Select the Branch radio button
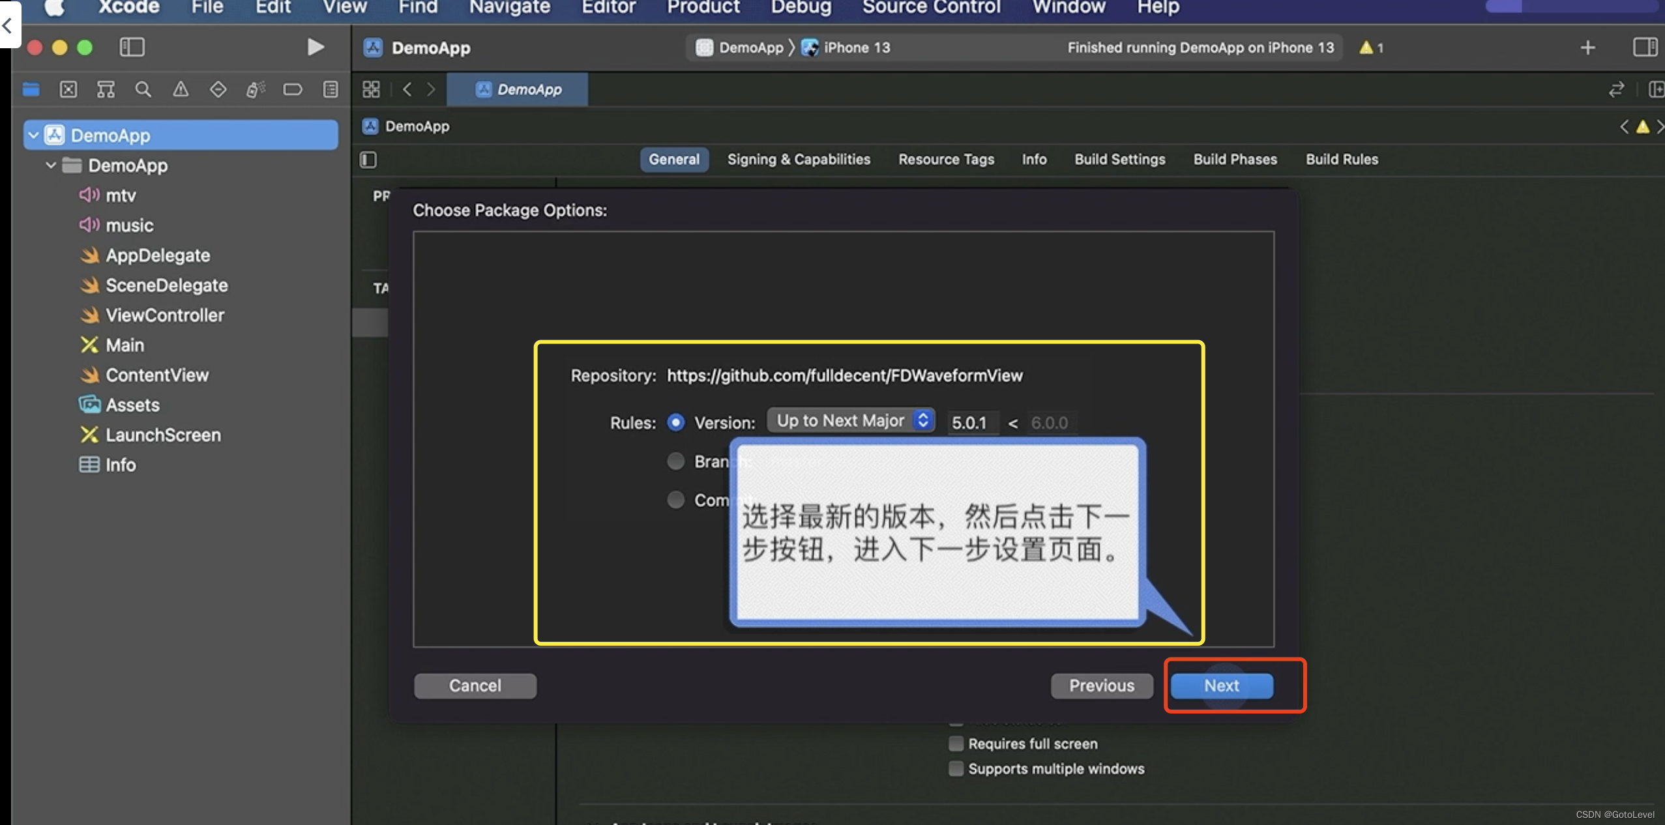1665x825 pixels. [675, 461]
